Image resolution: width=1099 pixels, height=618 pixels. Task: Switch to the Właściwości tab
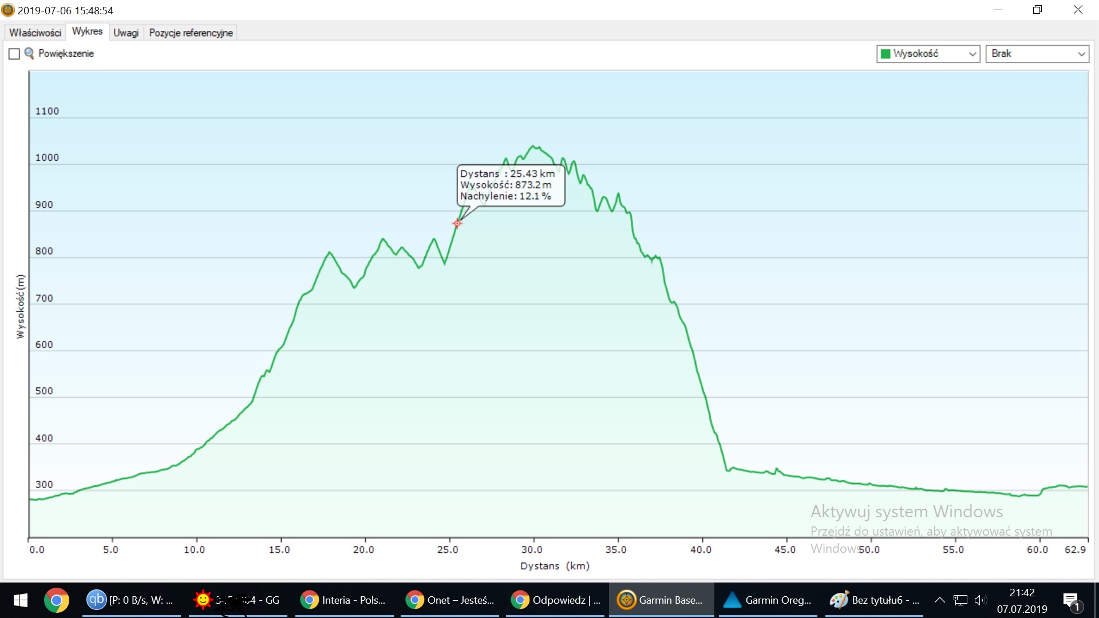tap(35, 33)
